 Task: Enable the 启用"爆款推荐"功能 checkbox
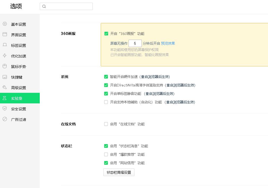click(106, 154)
